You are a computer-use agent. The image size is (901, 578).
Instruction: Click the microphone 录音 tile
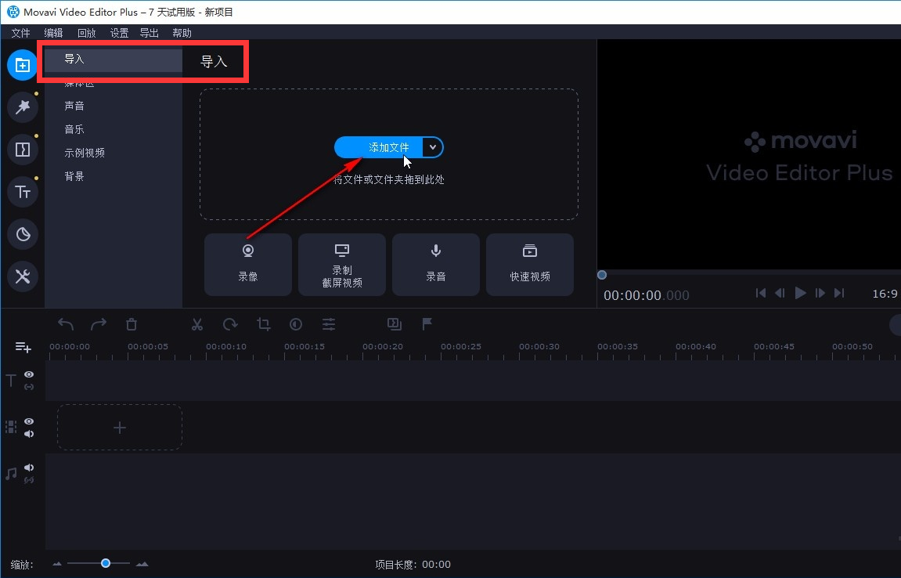click(436, 265)
